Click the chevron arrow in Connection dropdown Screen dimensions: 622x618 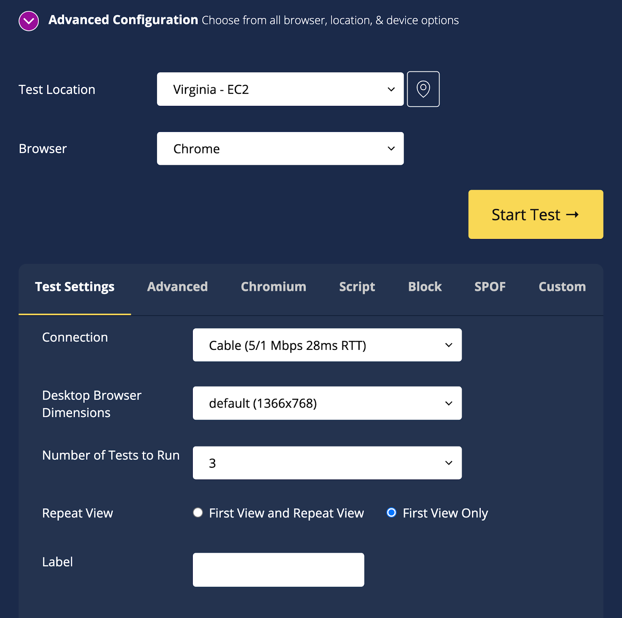[449, 345]
